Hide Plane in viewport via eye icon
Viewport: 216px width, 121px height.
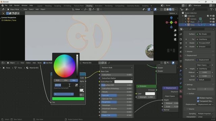[211, 22]
